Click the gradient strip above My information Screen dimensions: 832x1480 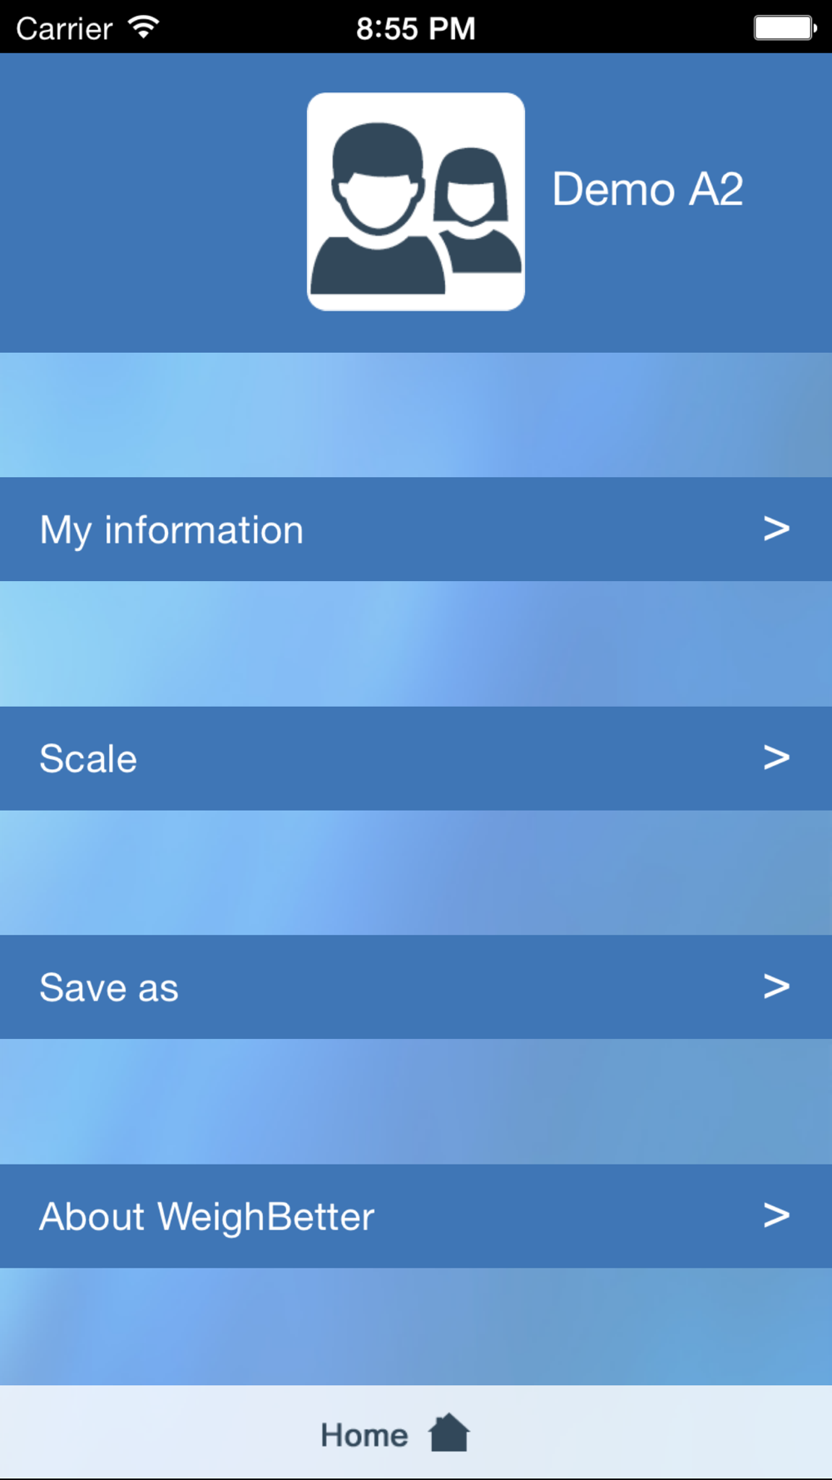(x=416, y=415)
